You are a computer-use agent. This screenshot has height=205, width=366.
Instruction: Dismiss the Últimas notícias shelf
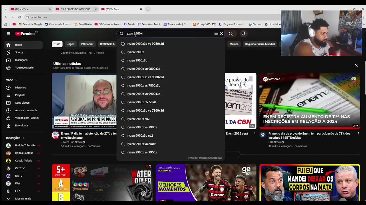[x=356, y=65]
